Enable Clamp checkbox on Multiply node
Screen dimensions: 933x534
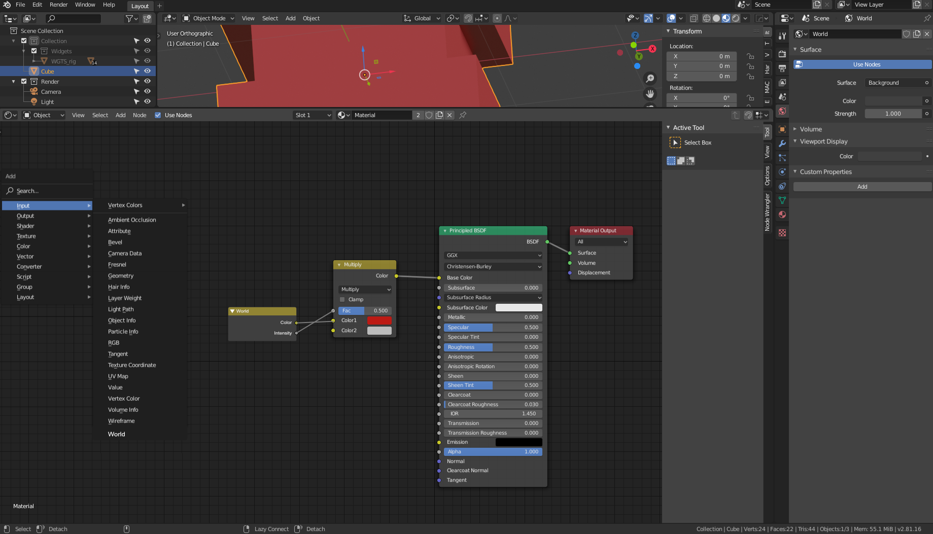coord(342,299)
